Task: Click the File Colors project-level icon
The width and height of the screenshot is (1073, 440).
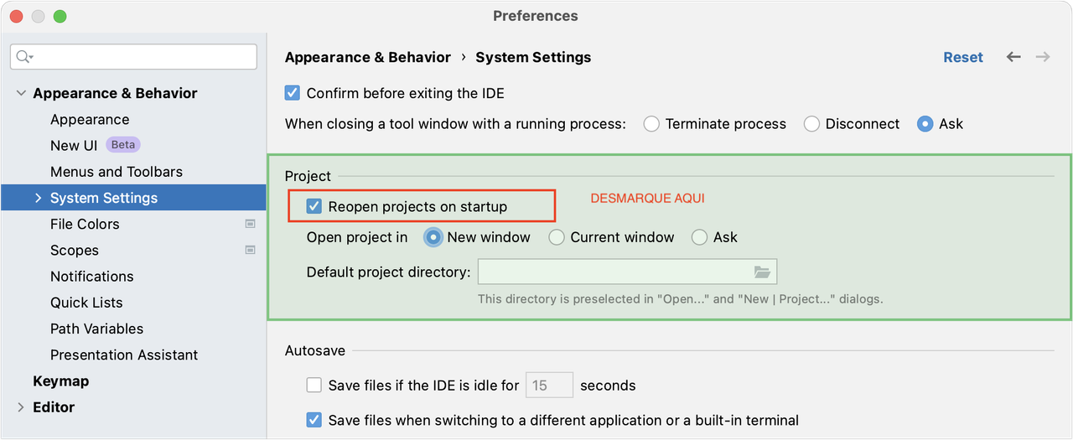Action: point(250,224)
